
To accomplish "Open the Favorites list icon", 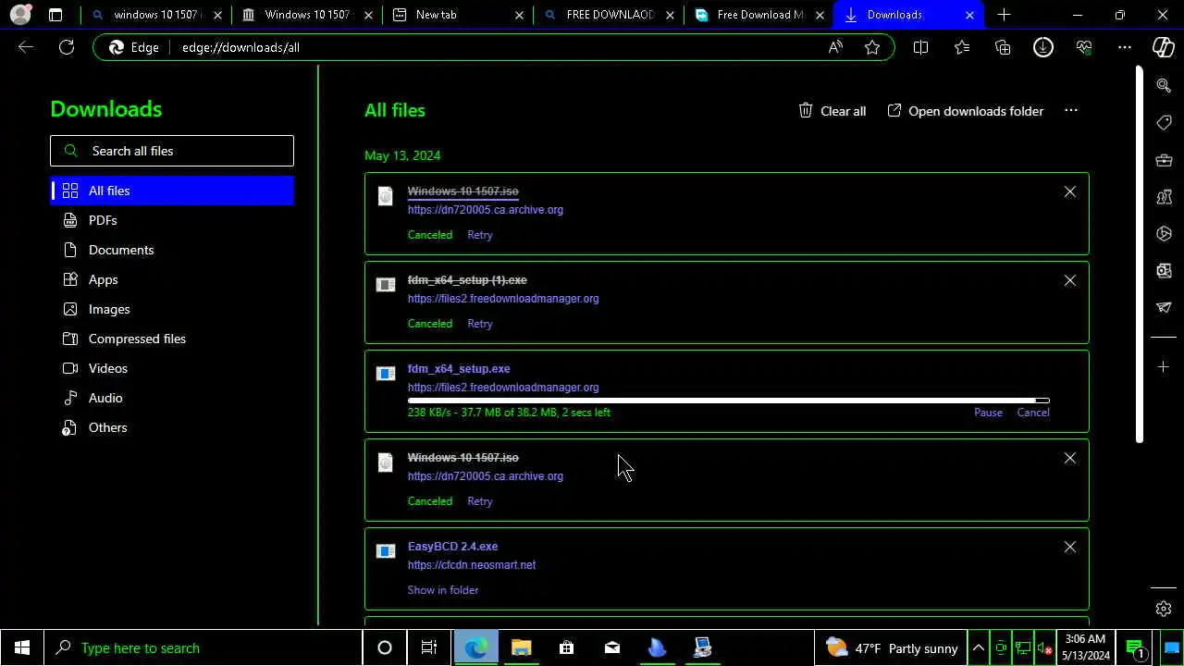I will [x=962, y=47].
